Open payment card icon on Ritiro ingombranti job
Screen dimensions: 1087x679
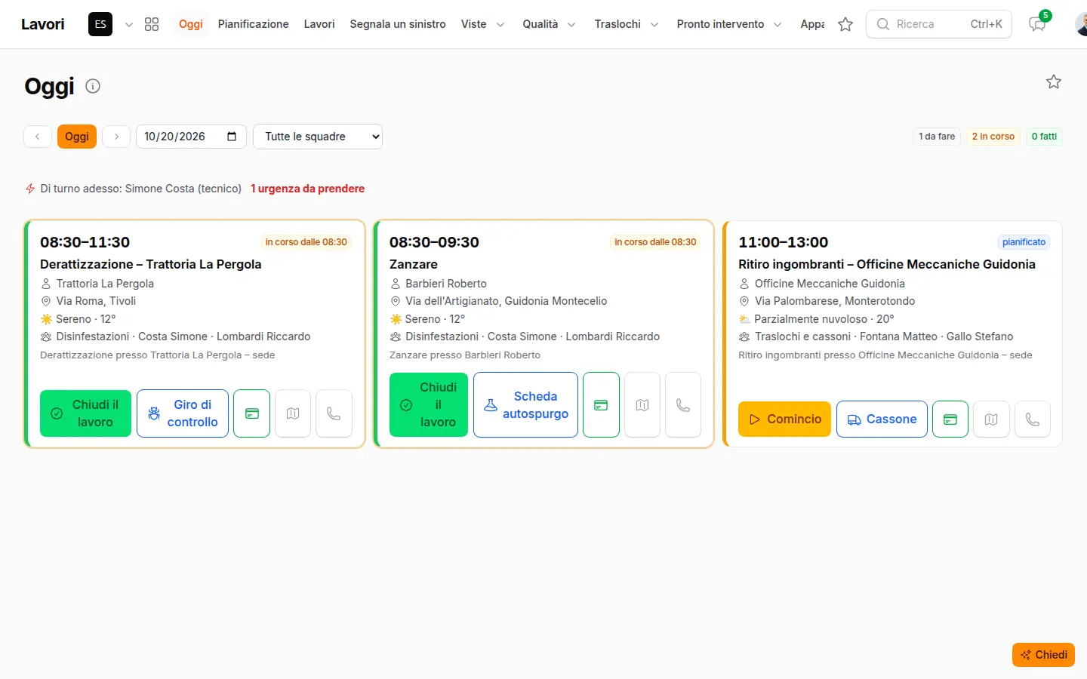click(x=950, y=419)
